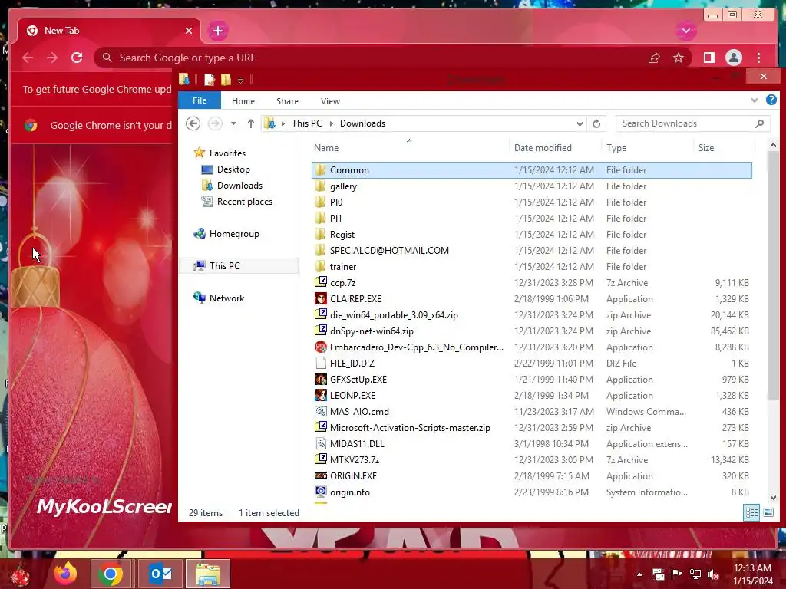Bookmark this tab with star icon

click(679, 58)
